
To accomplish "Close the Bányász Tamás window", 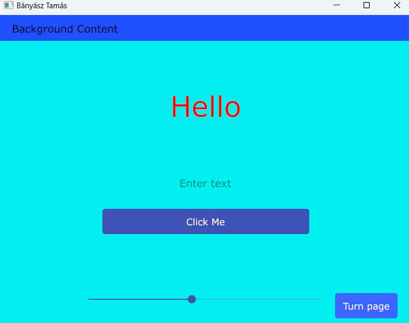I will pos(397,5).
